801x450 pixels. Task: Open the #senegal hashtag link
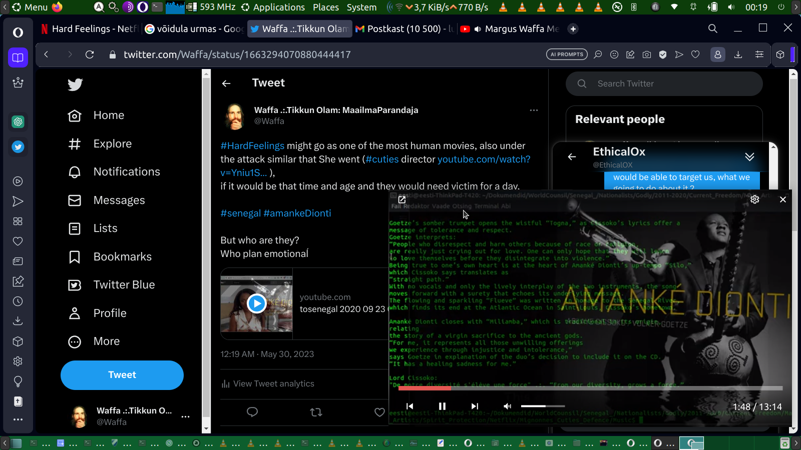240,213
